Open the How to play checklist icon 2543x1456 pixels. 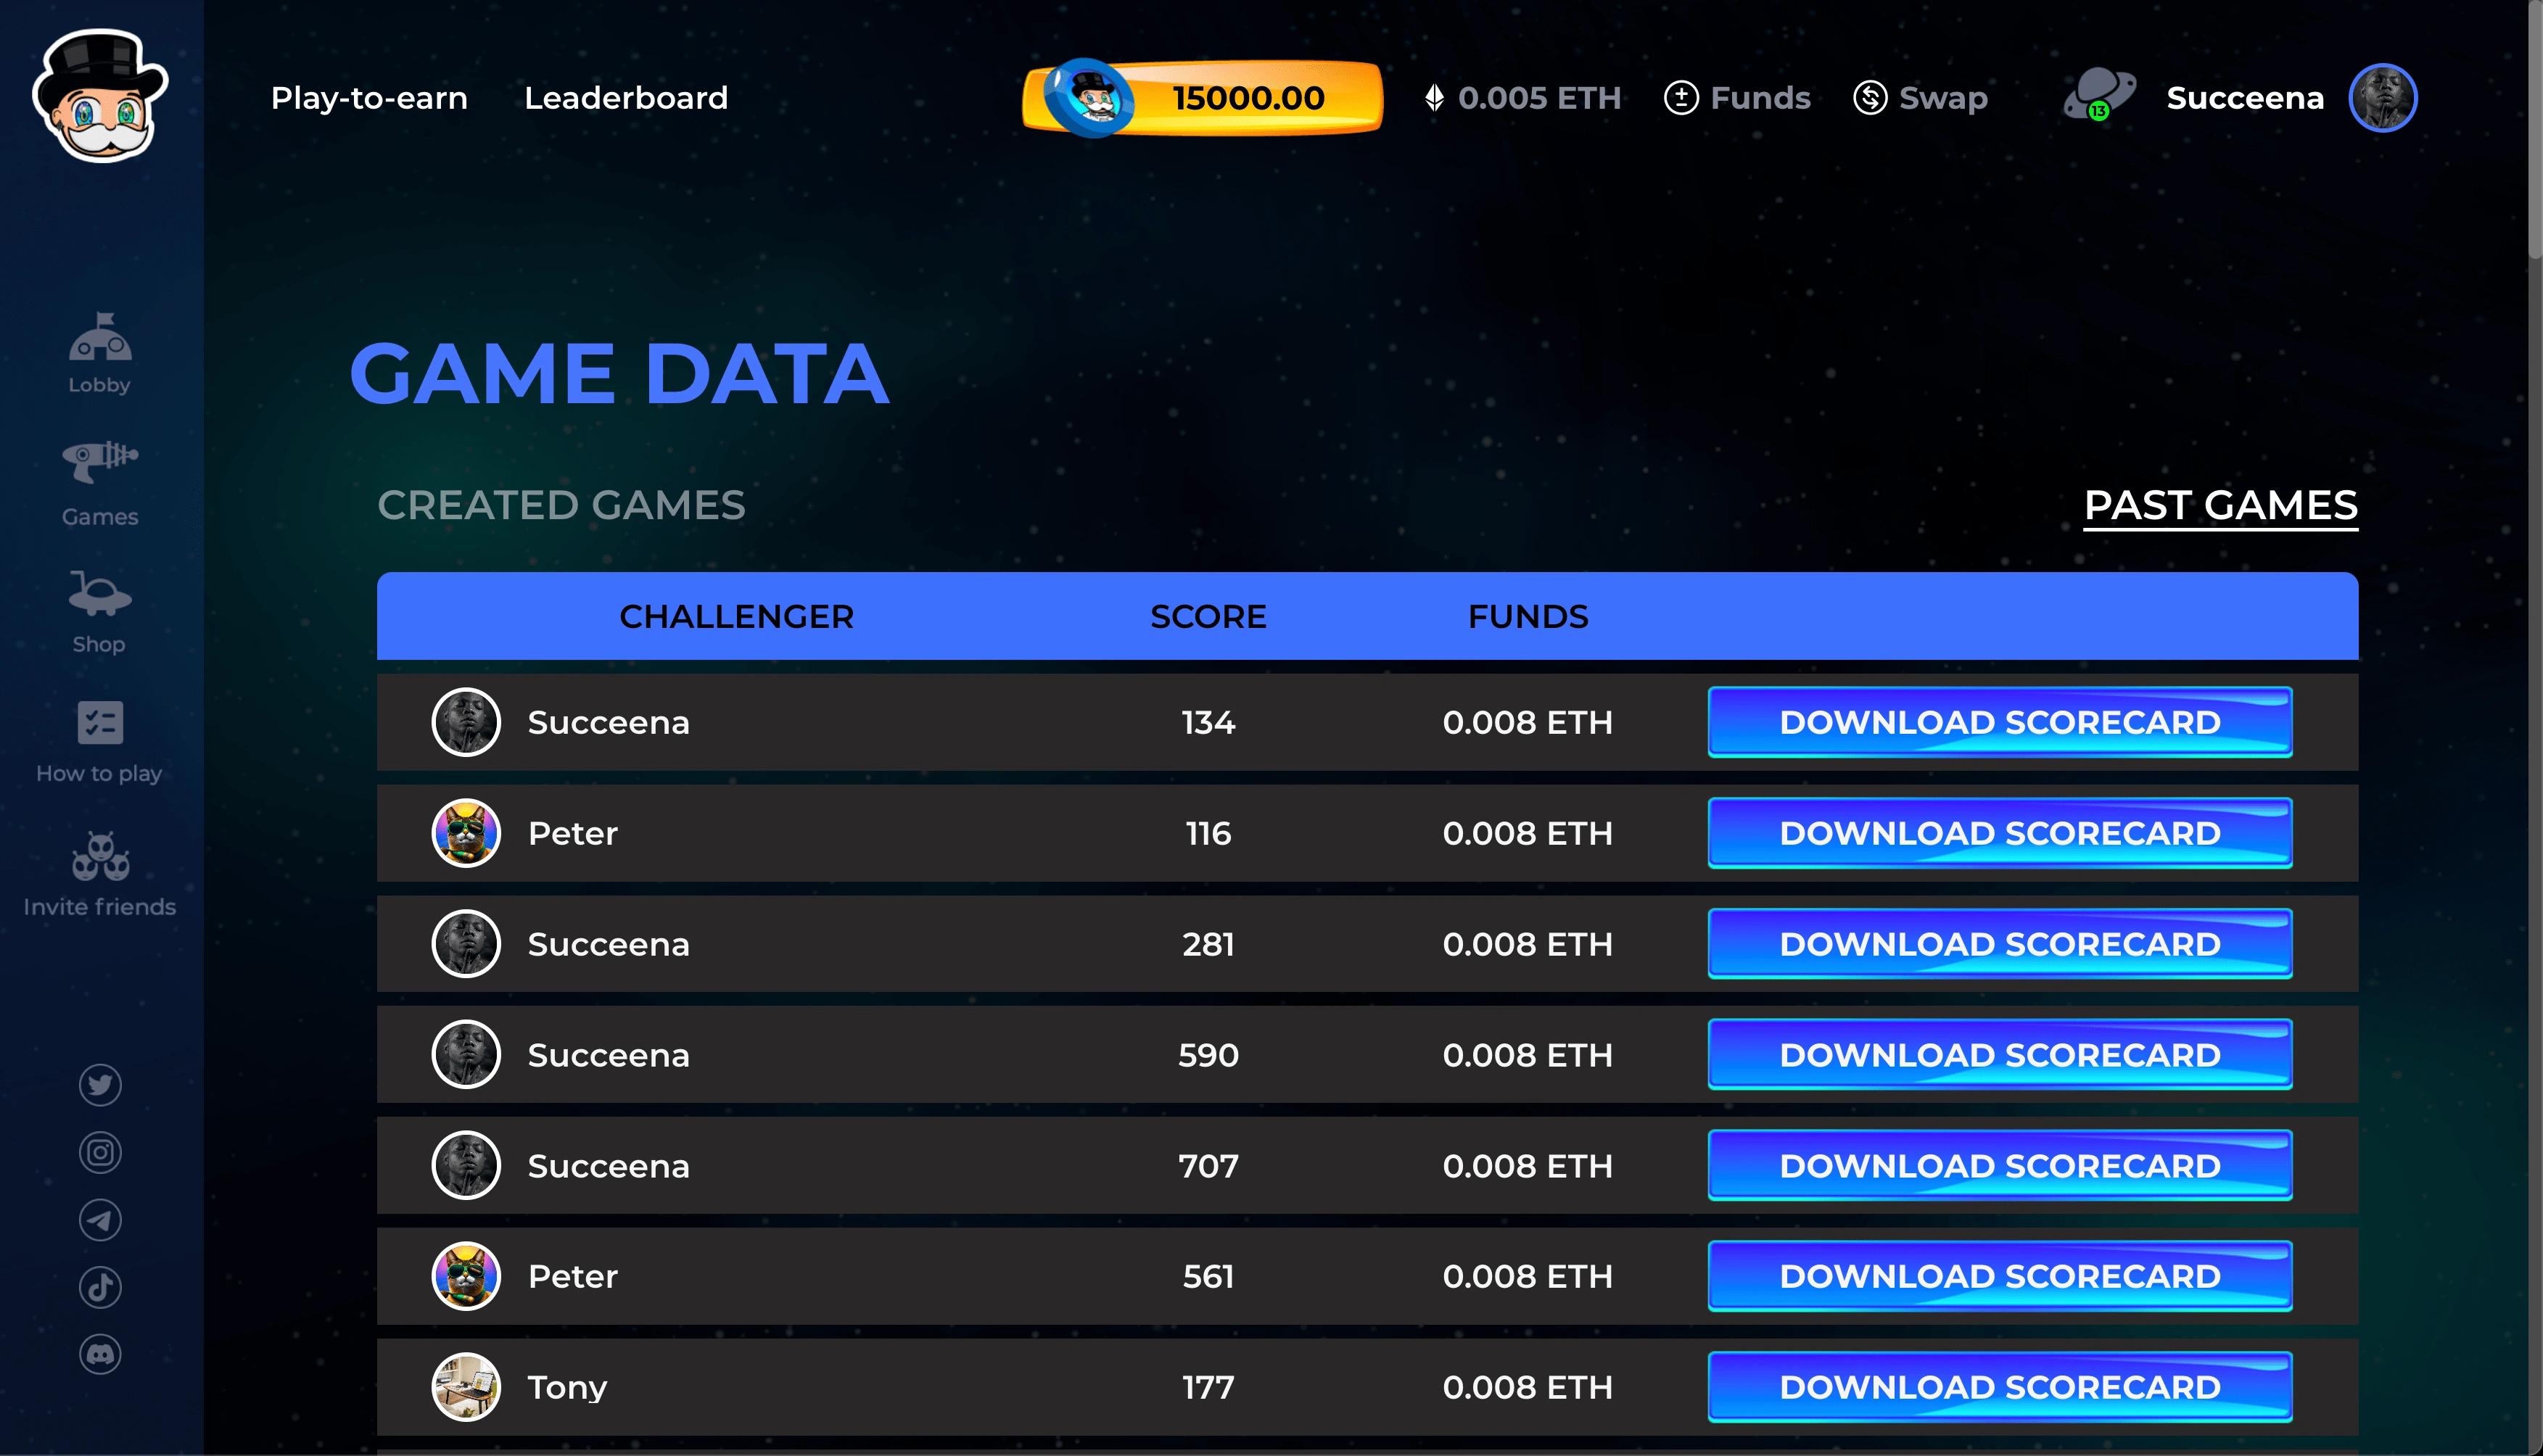pos(100,723)
